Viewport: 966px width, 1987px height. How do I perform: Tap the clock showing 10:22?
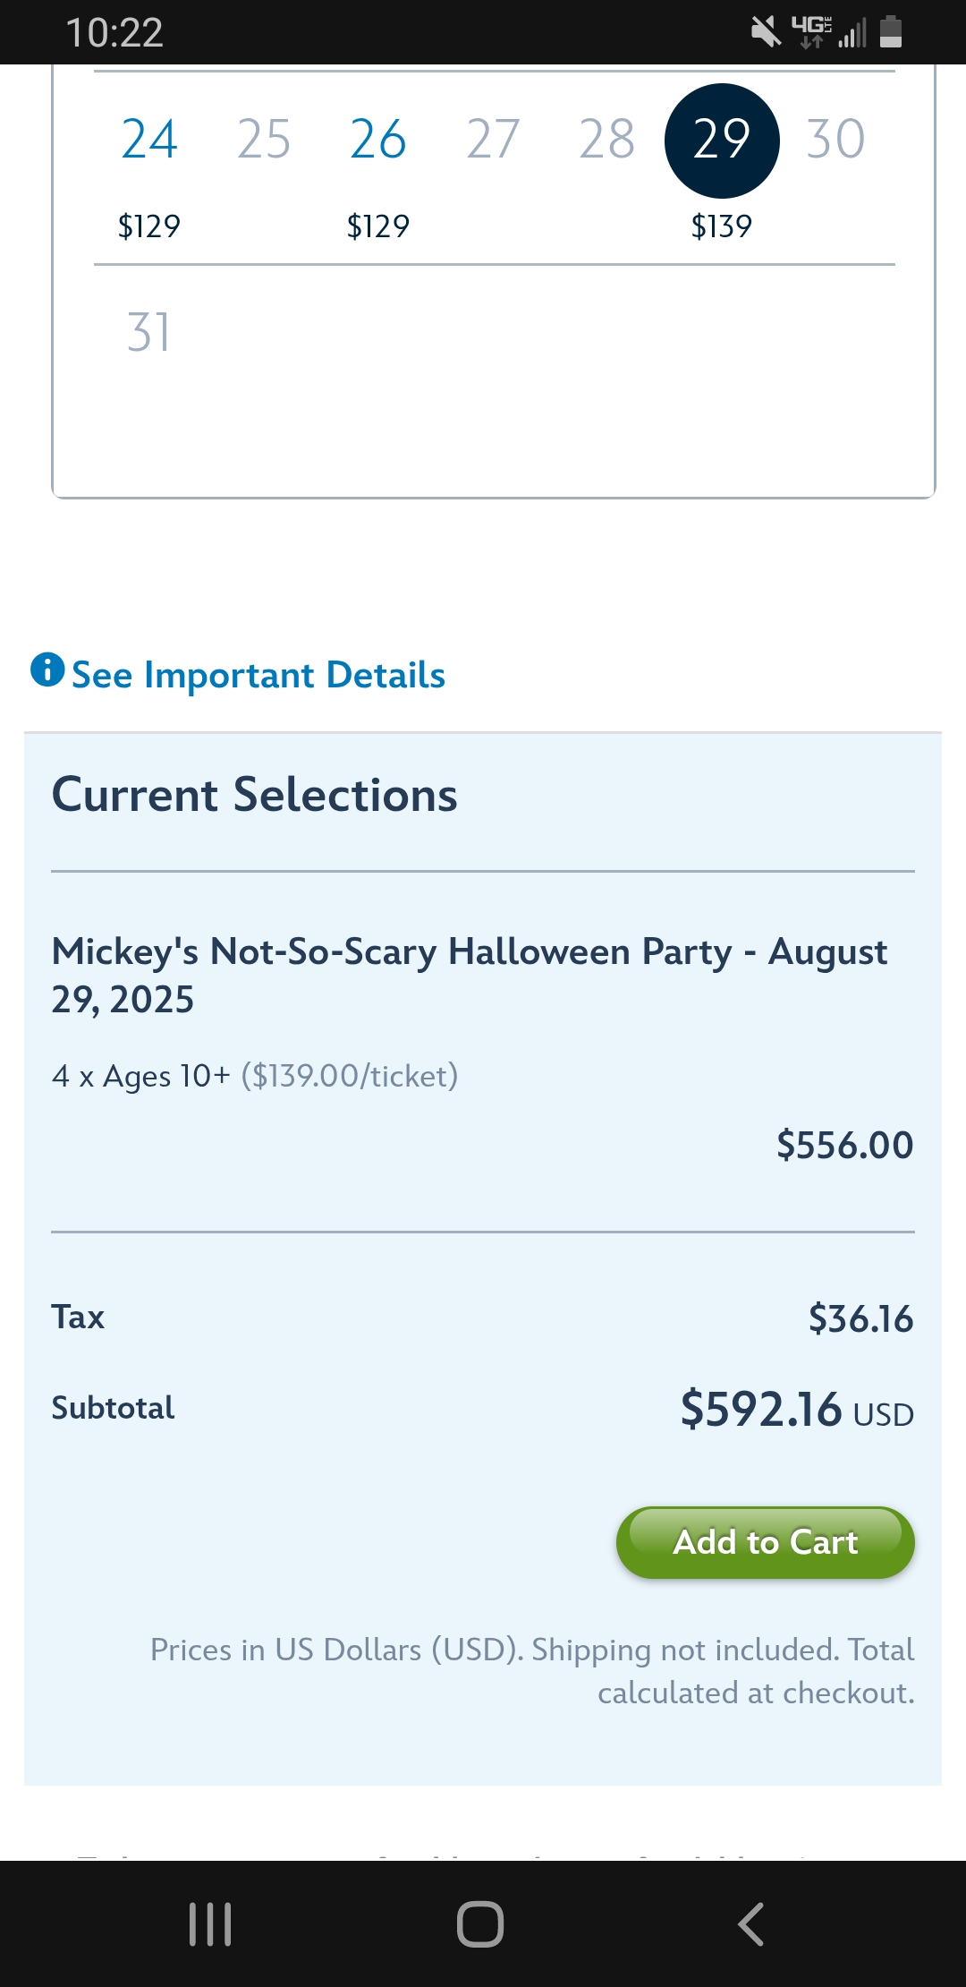pos(114,33)
